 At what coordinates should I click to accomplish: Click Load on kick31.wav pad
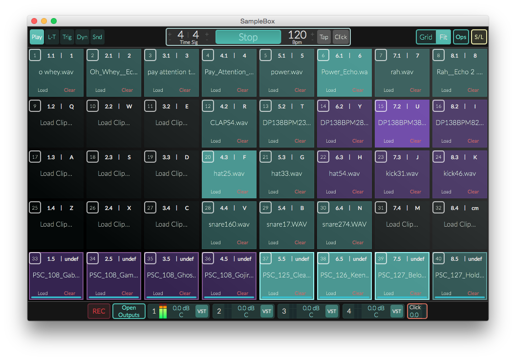pyautogui.click(x=388, y=191)
